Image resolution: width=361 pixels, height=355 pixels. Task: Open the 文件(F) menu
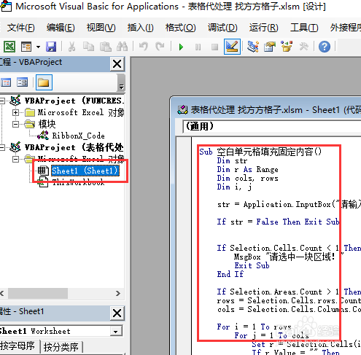pos(21,28)
